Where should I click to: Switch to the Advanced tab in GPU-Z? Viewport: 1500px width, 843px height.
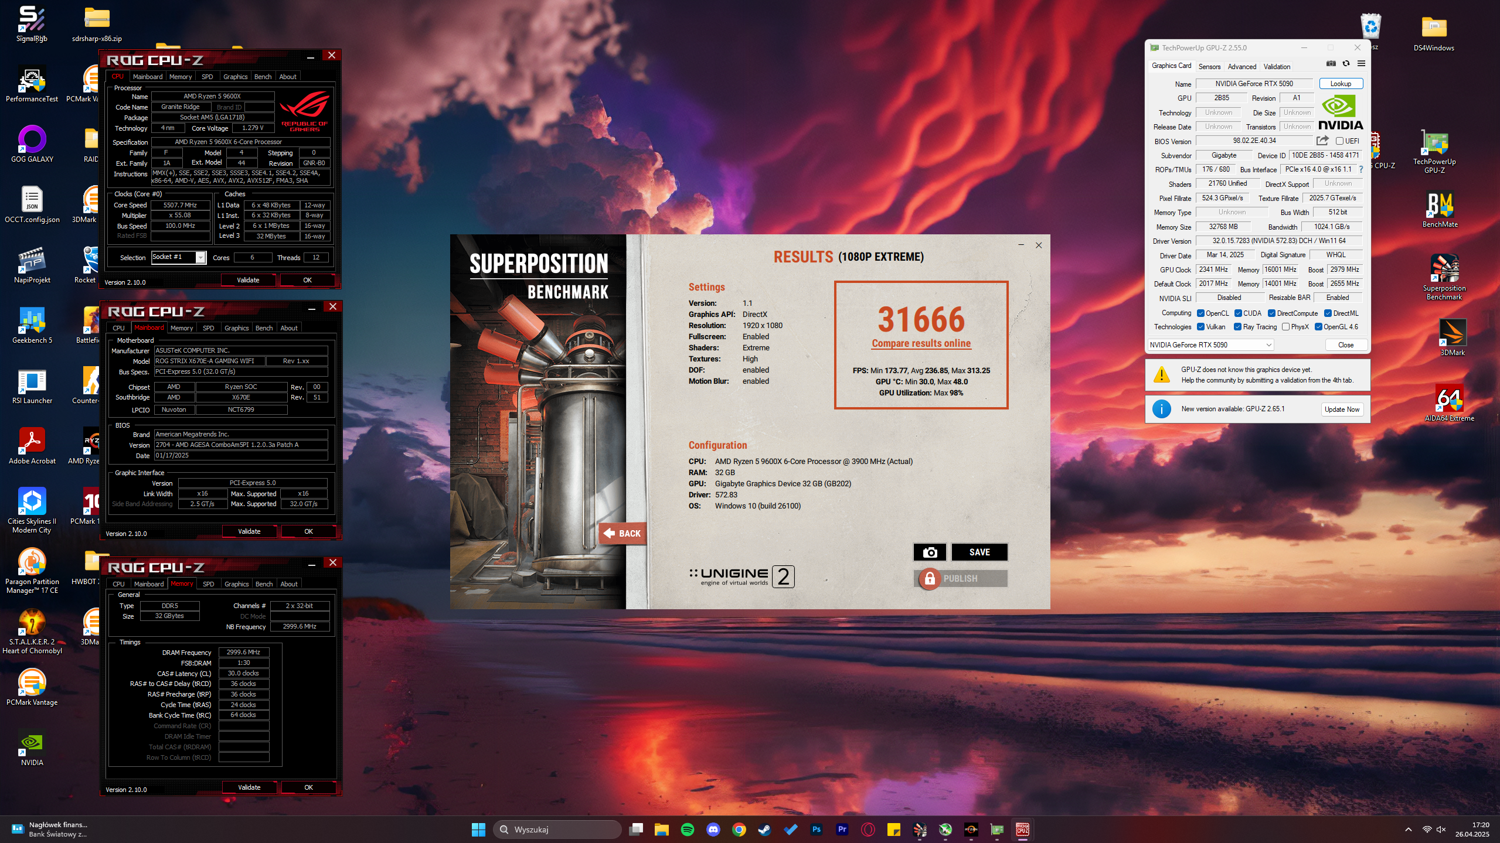point(1242,66)
